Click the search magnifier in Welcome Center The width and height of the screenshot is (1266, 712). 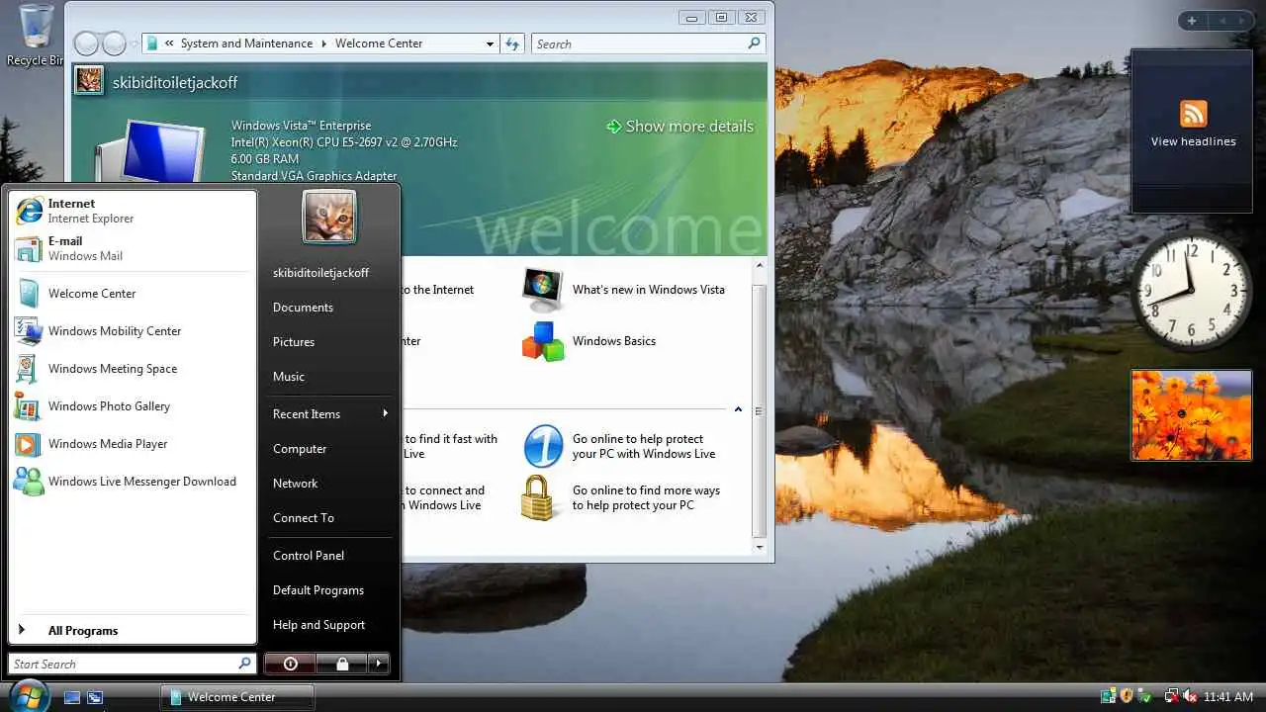click(x=754, y=44)
